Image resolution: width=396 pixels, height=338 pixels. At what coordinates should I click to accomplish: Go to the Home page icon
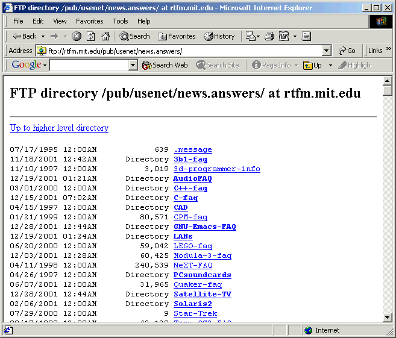[105, 36]
